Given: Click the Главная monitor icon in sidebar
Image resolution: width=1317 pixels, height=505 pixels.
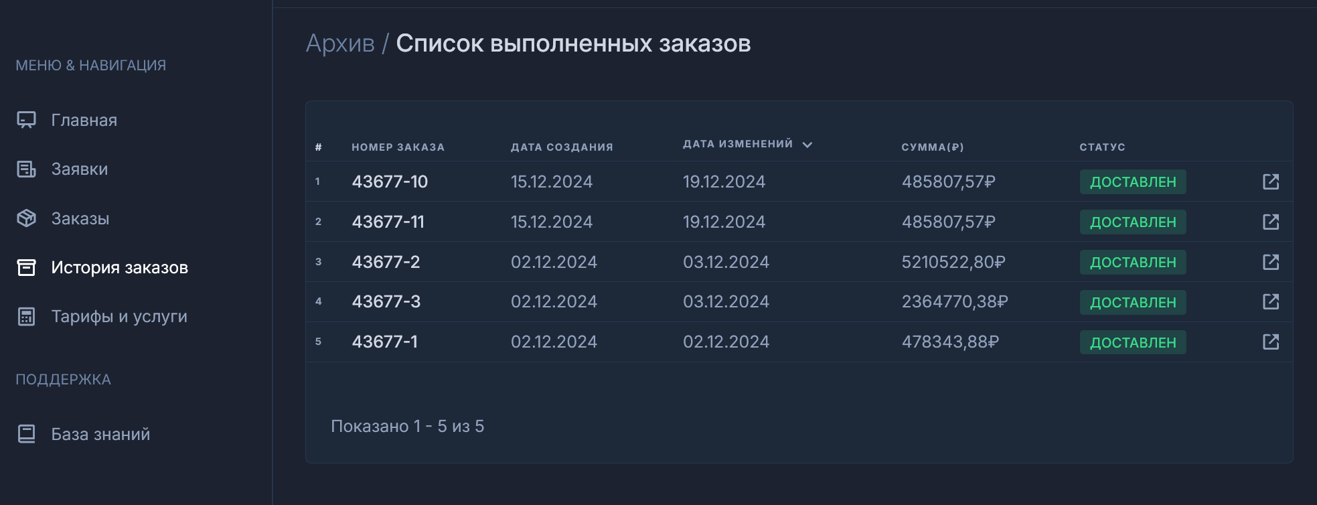Looking at the screenshot, I should coord(26,120).
